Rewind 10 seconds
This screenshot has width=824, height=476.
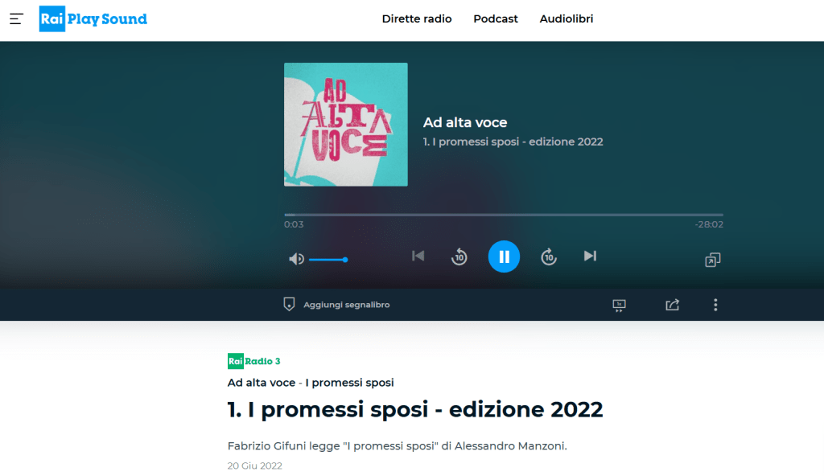click(x=459, y=256)
